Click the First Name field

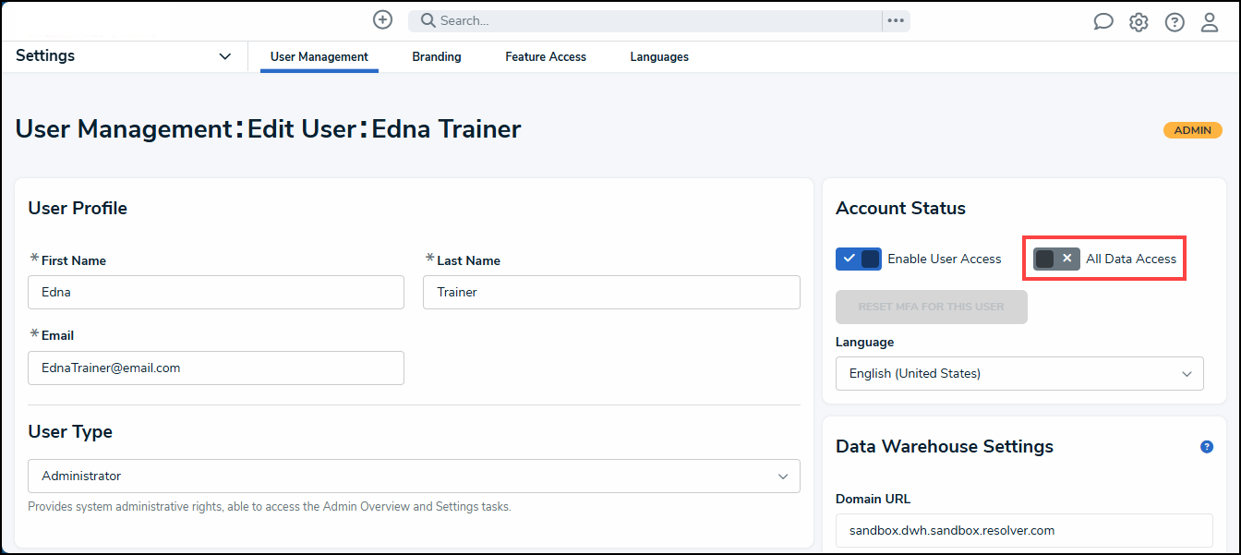[216, 292]
